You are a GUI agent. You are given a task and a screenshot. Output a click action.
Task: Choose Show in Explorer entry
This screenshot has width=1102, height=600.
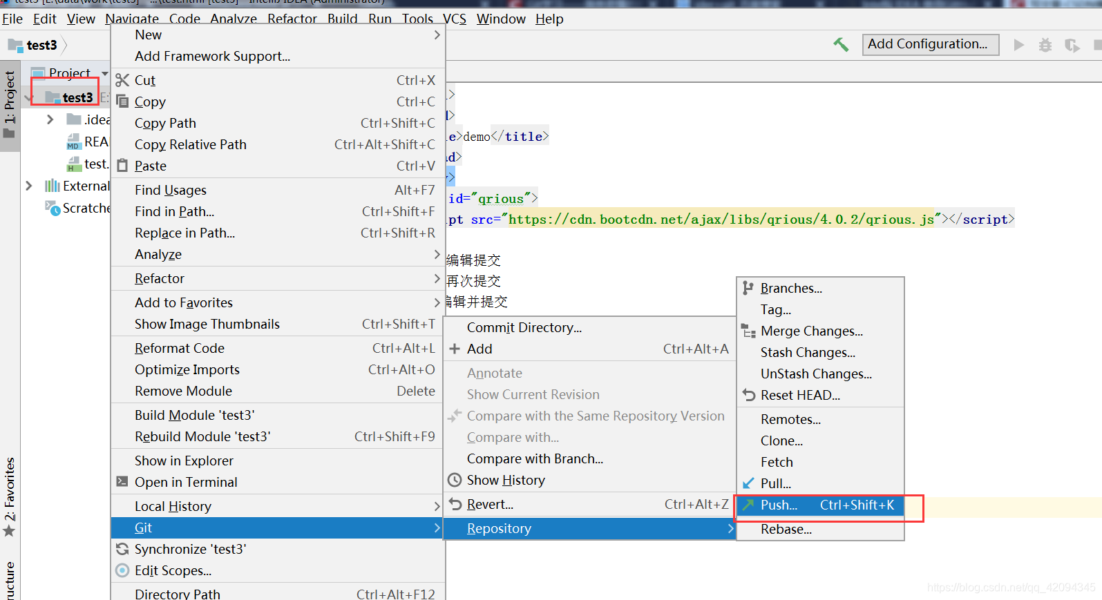tap(276, 461)
